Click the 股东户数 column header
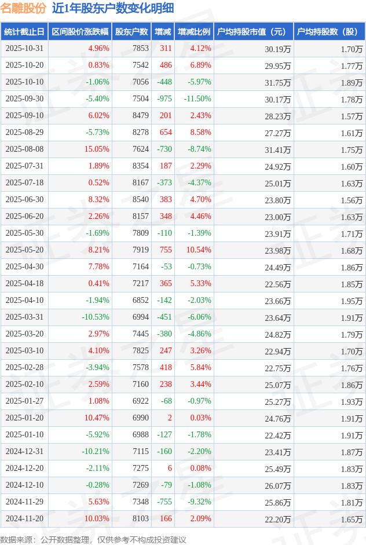 (x=131, y=32)
